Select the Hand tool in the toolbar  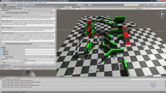pyautogui.click(x=2, y=5)
